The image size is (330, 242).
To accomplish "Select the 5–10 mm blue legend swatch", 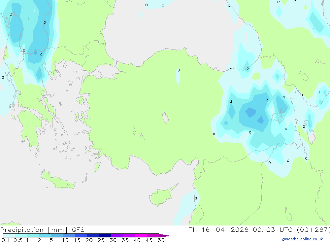I will pos(57,235).
